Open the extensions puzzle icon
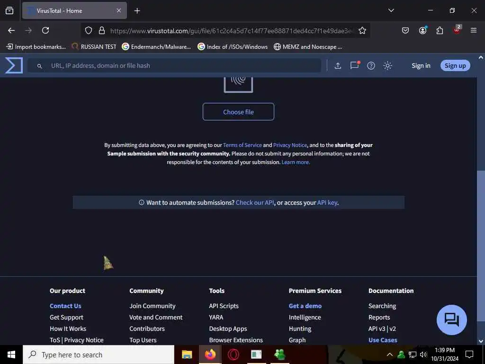The image size is (485, 364). (440, 30)
